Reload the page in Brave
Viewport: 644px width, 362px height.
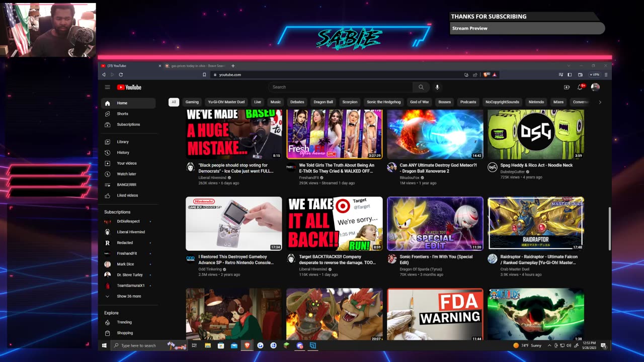[121, 74]
